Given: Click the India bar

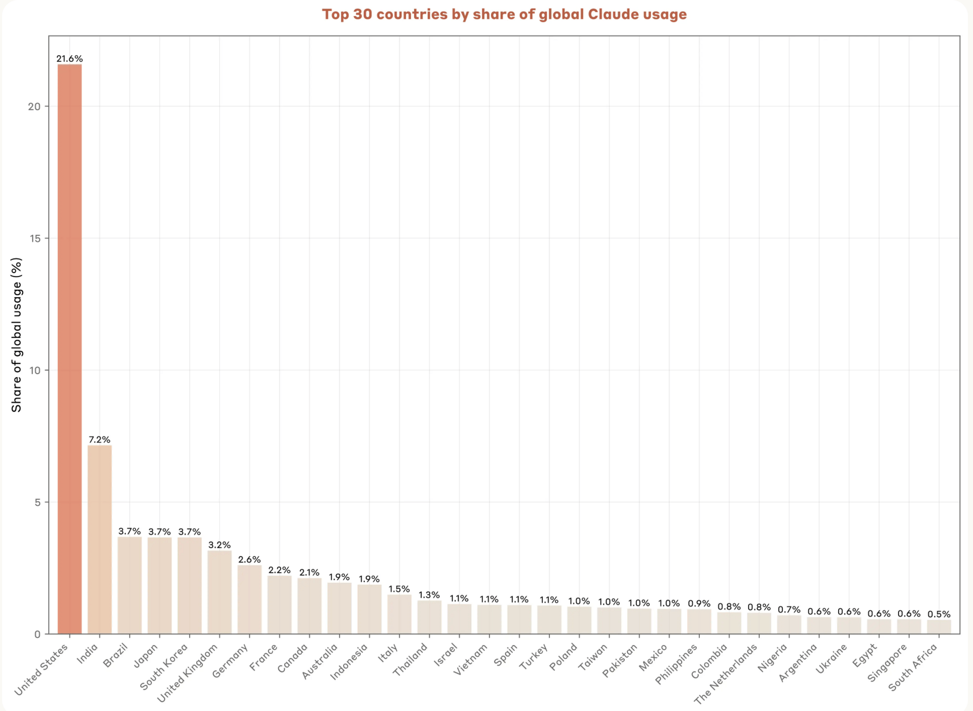Looking at the screenshot, I should 99,539.
